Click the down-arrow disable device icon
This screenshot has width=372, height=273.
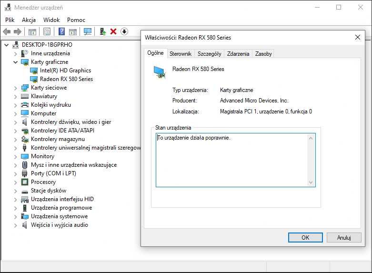coord(124,31)
